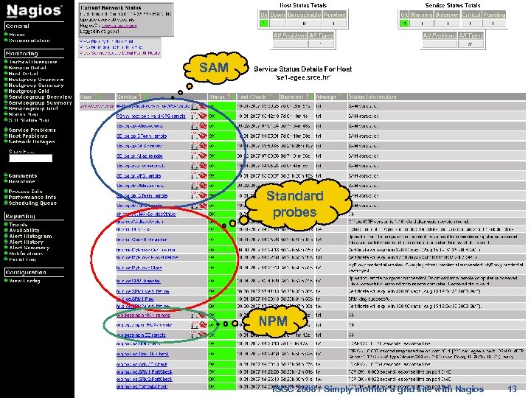View Network Outages

[32, 142]
